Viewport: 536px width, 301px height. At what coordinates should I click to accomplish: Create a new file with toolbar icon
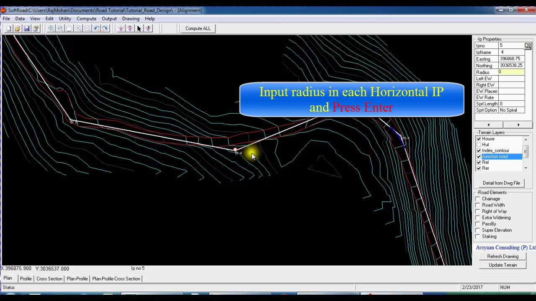coord(8,28)
